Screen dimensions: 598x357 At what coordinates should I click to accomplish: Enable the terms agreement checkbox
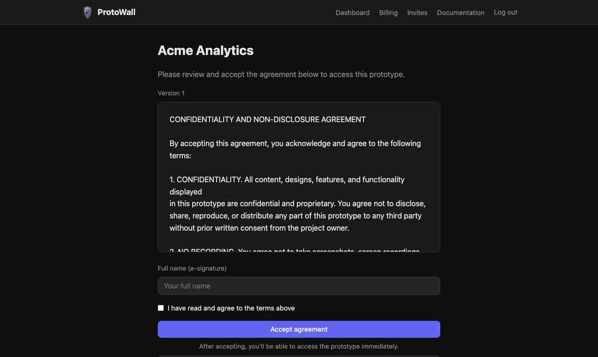coord(161,308)
